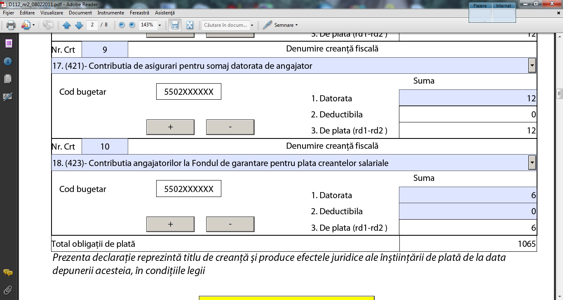
Task: Open the Asistență menu
Action: pos(164,13)
